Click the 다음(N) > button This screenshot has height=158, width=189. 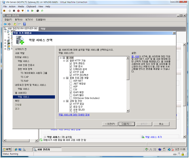[127, 124]
